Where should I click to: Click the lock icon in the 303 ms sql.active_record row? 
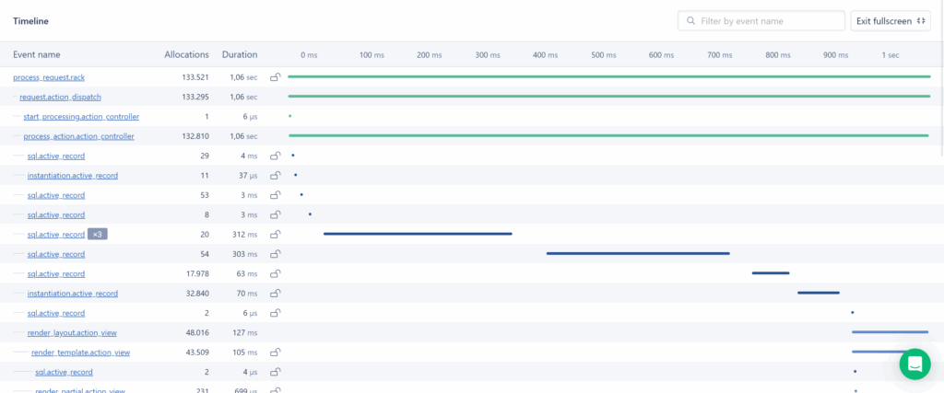[x=275, y=254]
